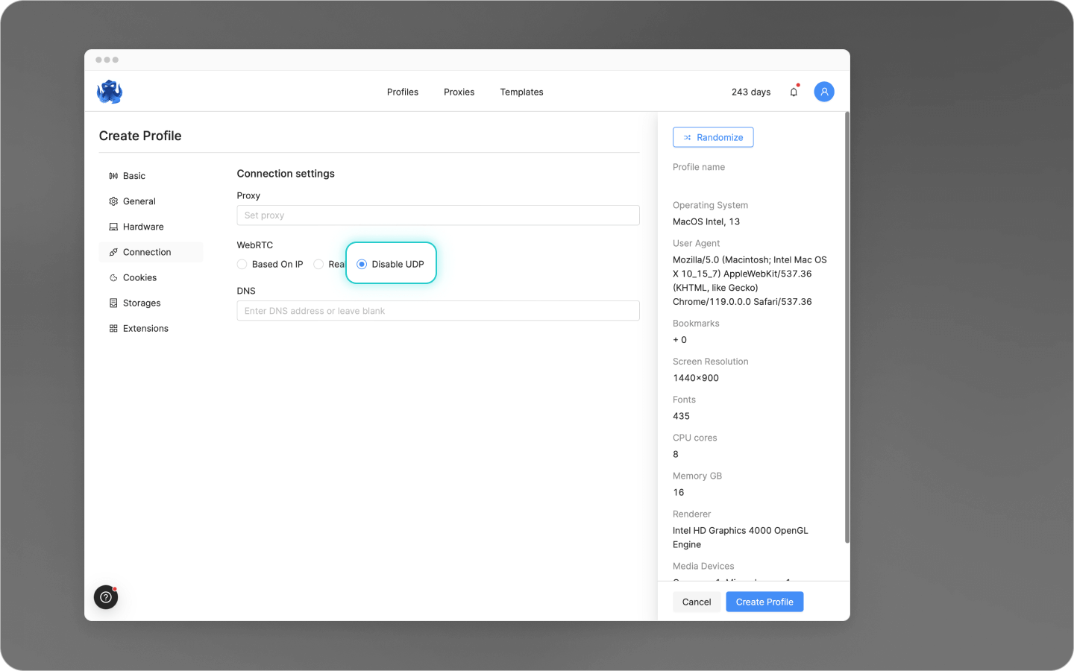Click the Randomize button

pyautogui.click(x=713, y=137)
